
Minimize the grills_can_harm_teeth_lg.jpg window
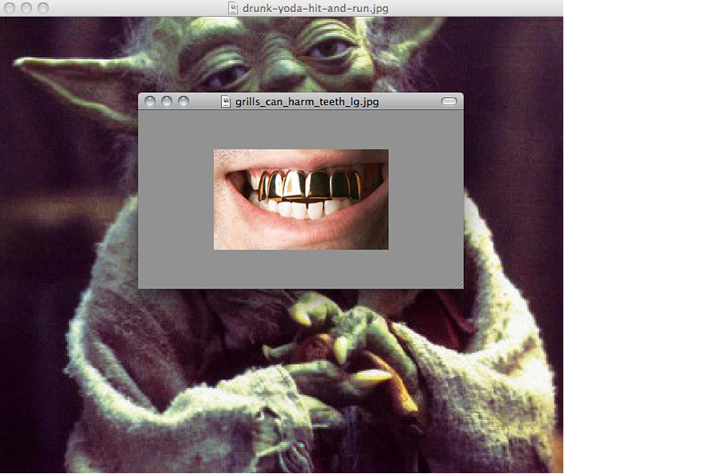tap(167, 102)
